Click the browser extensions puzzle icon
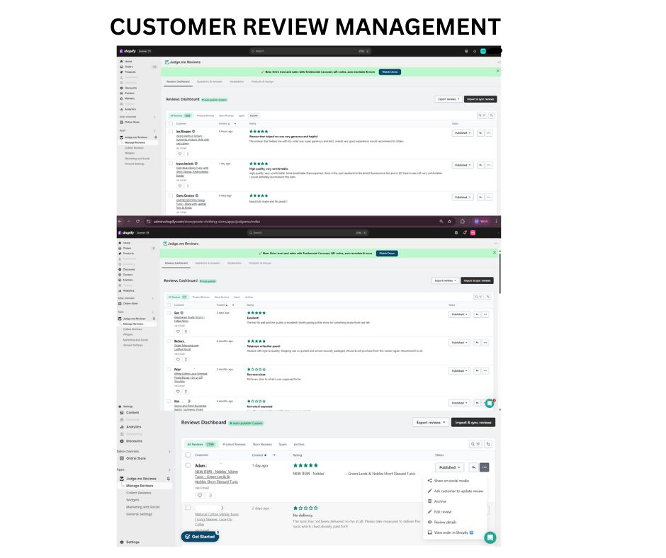This screenshot has height=558, width=666. coord(462,221)
